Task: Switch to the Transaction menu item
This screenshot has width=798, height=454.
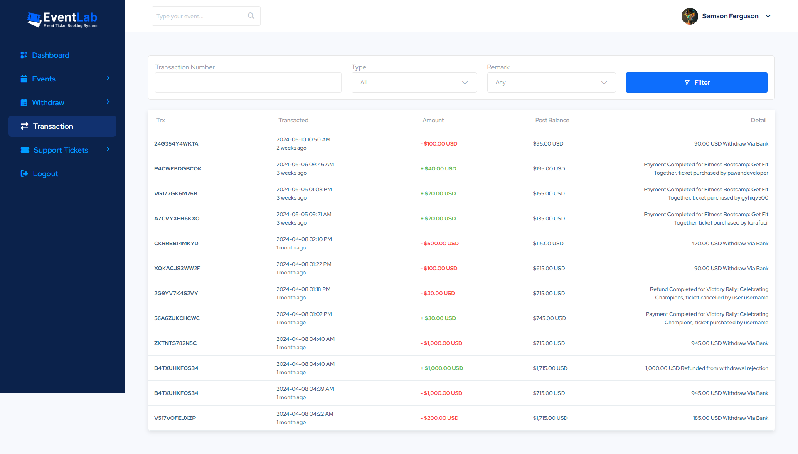Action: coord(53,126)
